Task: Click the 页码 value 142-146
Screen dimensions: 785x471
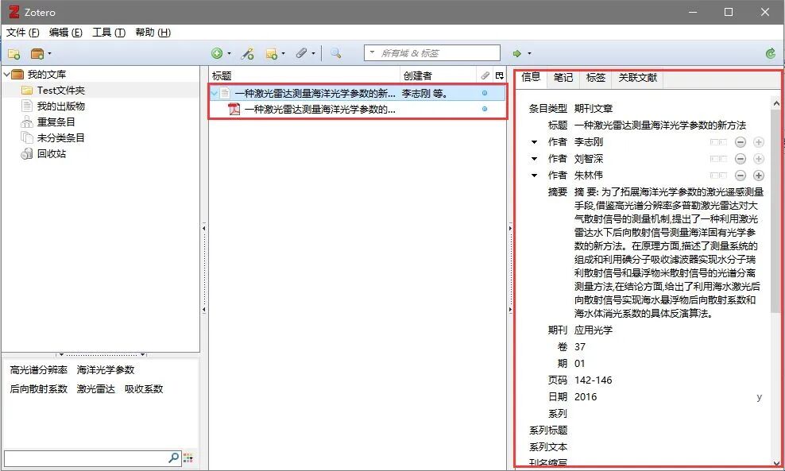Action: pos(593,380)
